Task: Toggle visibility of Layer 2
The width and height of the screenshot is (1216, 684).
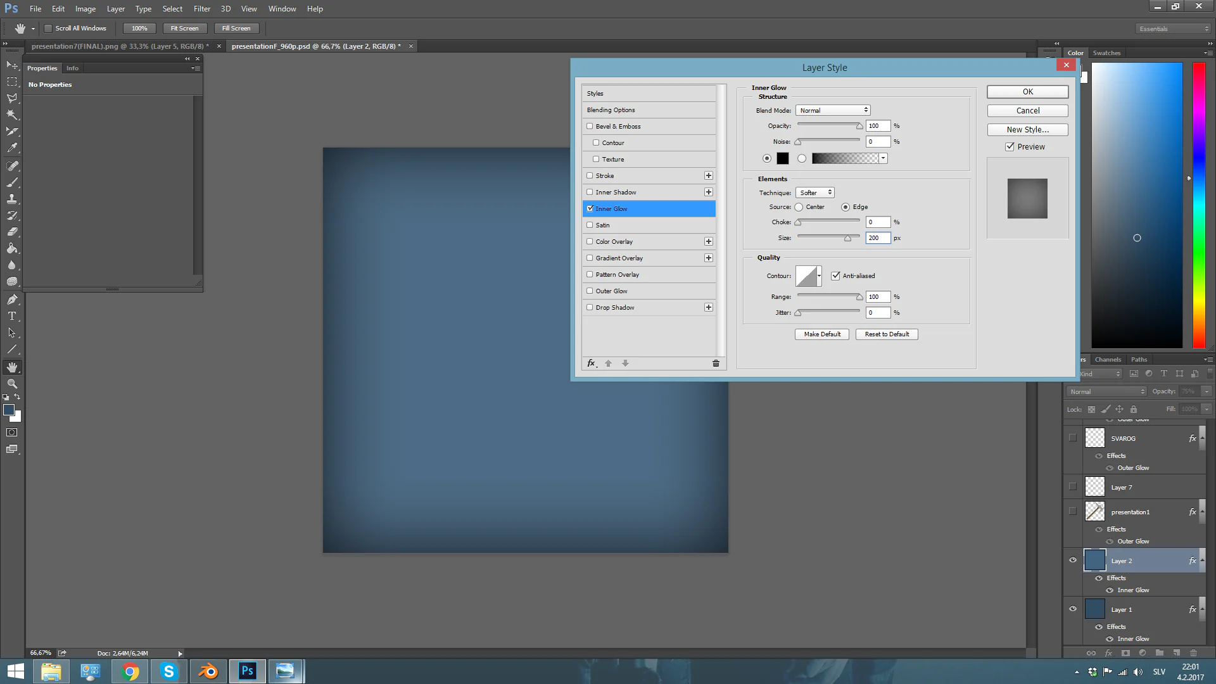Action: [1073, 560]
